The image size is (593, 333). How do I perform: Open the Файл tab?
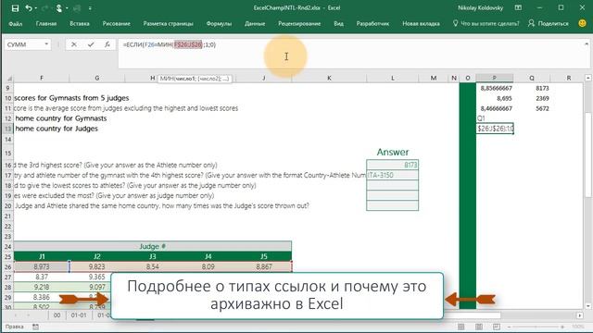pyautogui.click(x=16, y=23)
